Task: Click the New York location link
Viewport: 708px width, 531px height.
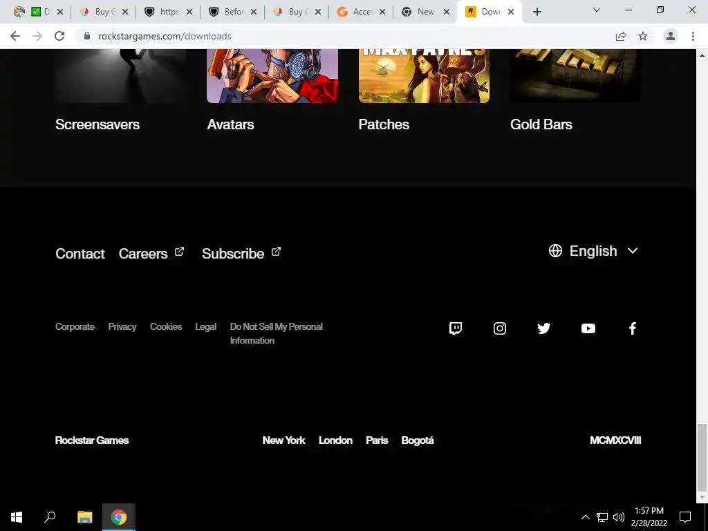Action: 284,440
